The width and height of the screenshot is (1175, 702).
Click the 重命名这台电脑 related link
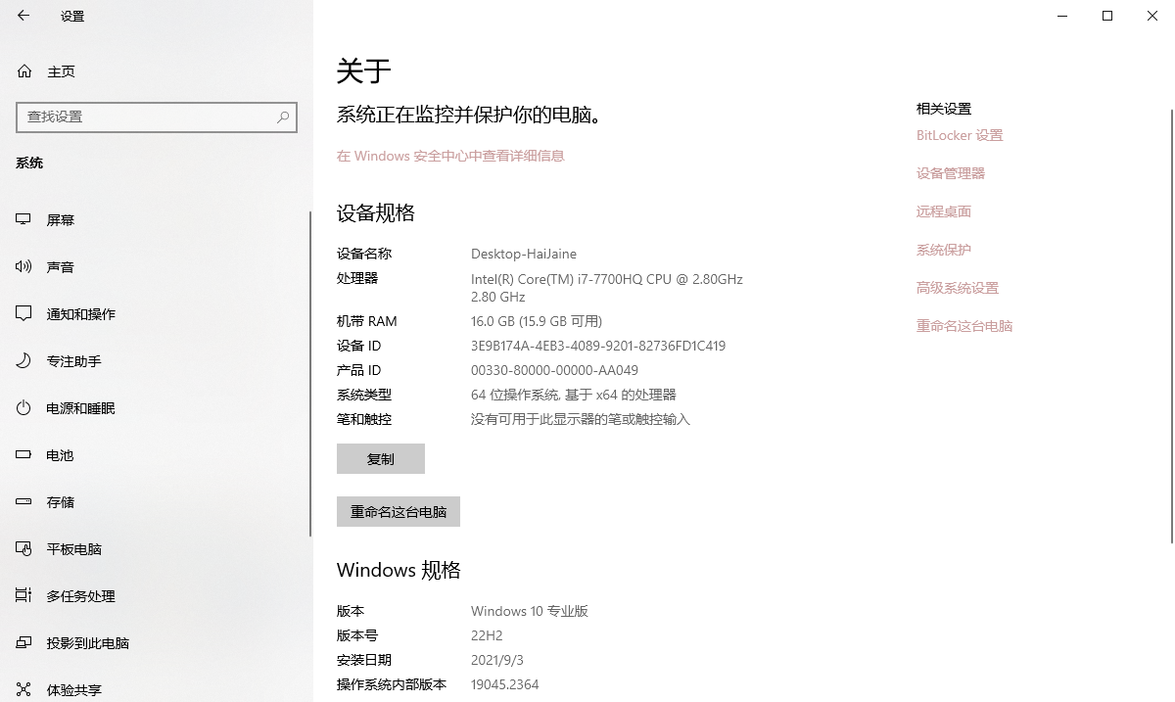tap(964, 326)
